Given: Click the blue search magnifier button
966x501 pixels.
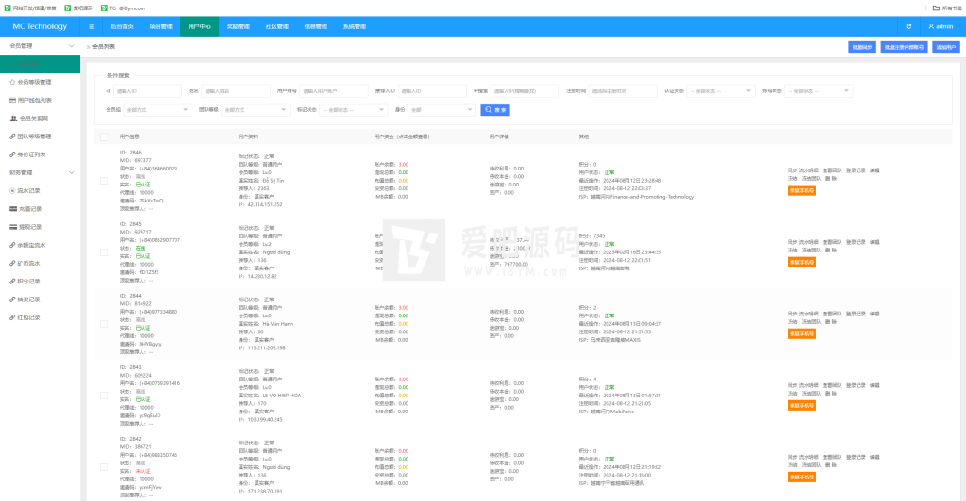Looking at the screenshot, I should click(x=494, y=110).
